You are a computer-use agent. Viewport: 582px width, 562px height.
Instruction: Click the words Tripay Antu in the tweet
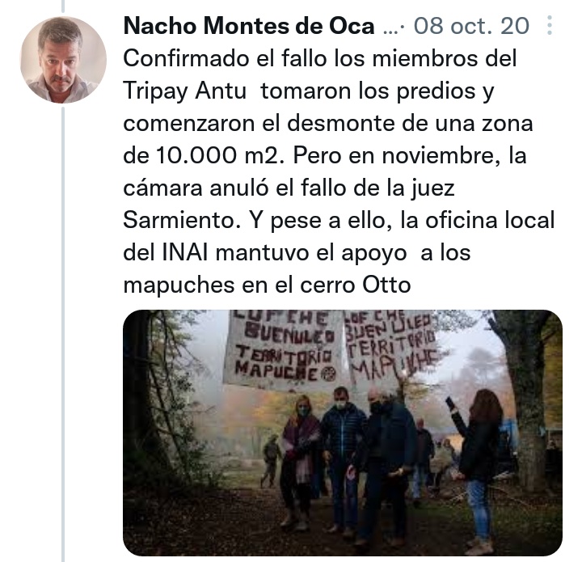coord(184,91)
